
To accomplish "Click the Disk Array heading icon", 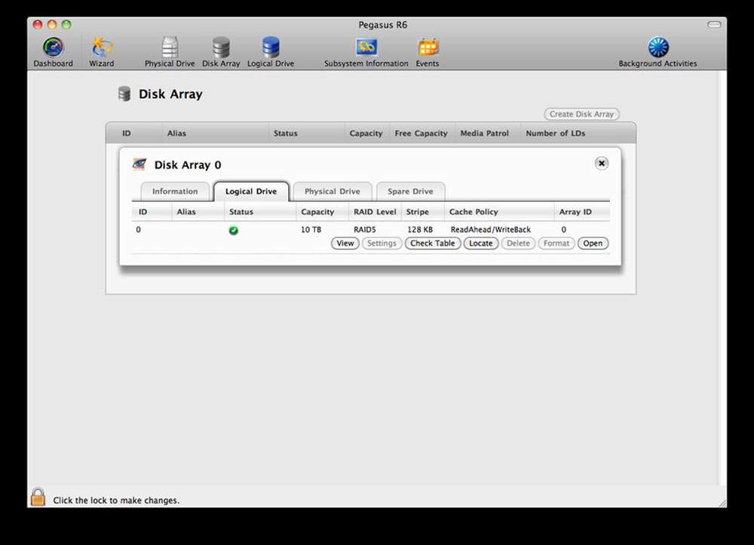I will 124,93.
